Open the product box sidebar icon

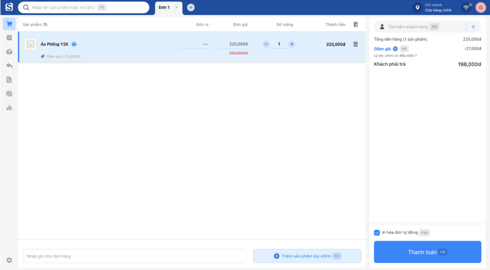click(9, 52)
